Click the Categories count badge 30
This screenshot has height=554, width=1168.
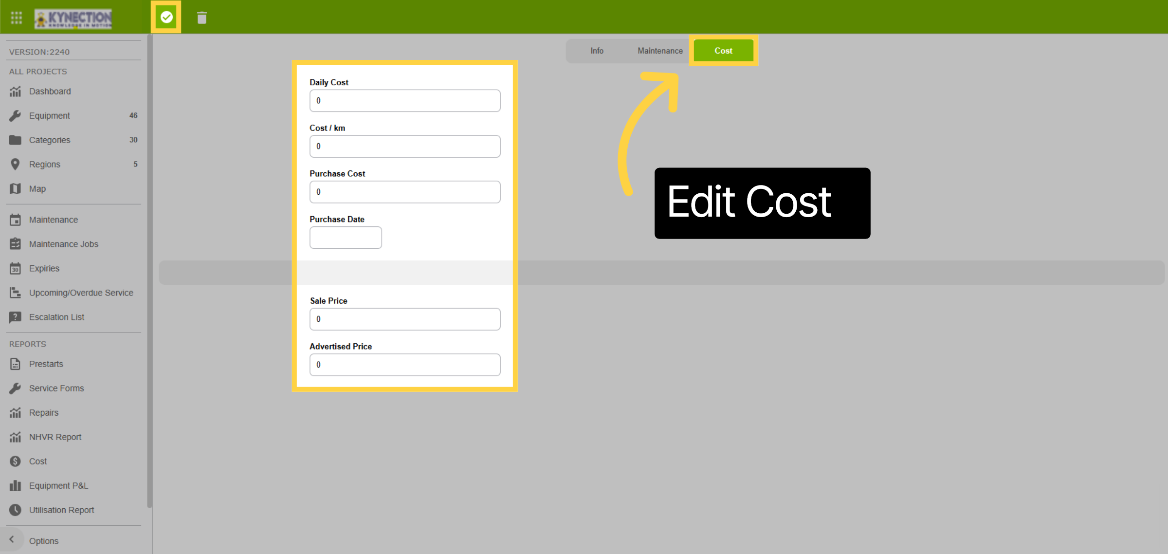[133, 140]
